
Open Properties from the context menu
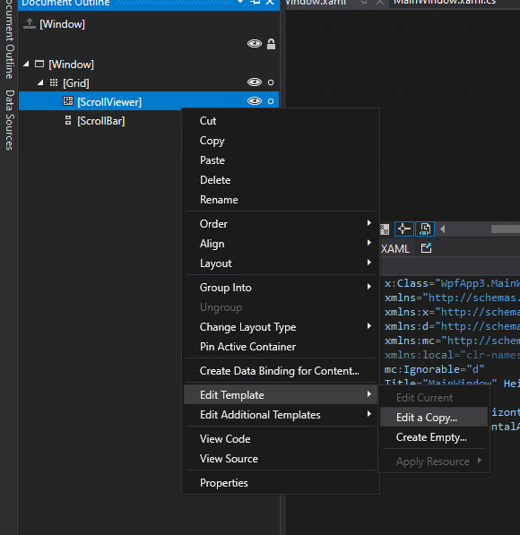tap(281, 483)
